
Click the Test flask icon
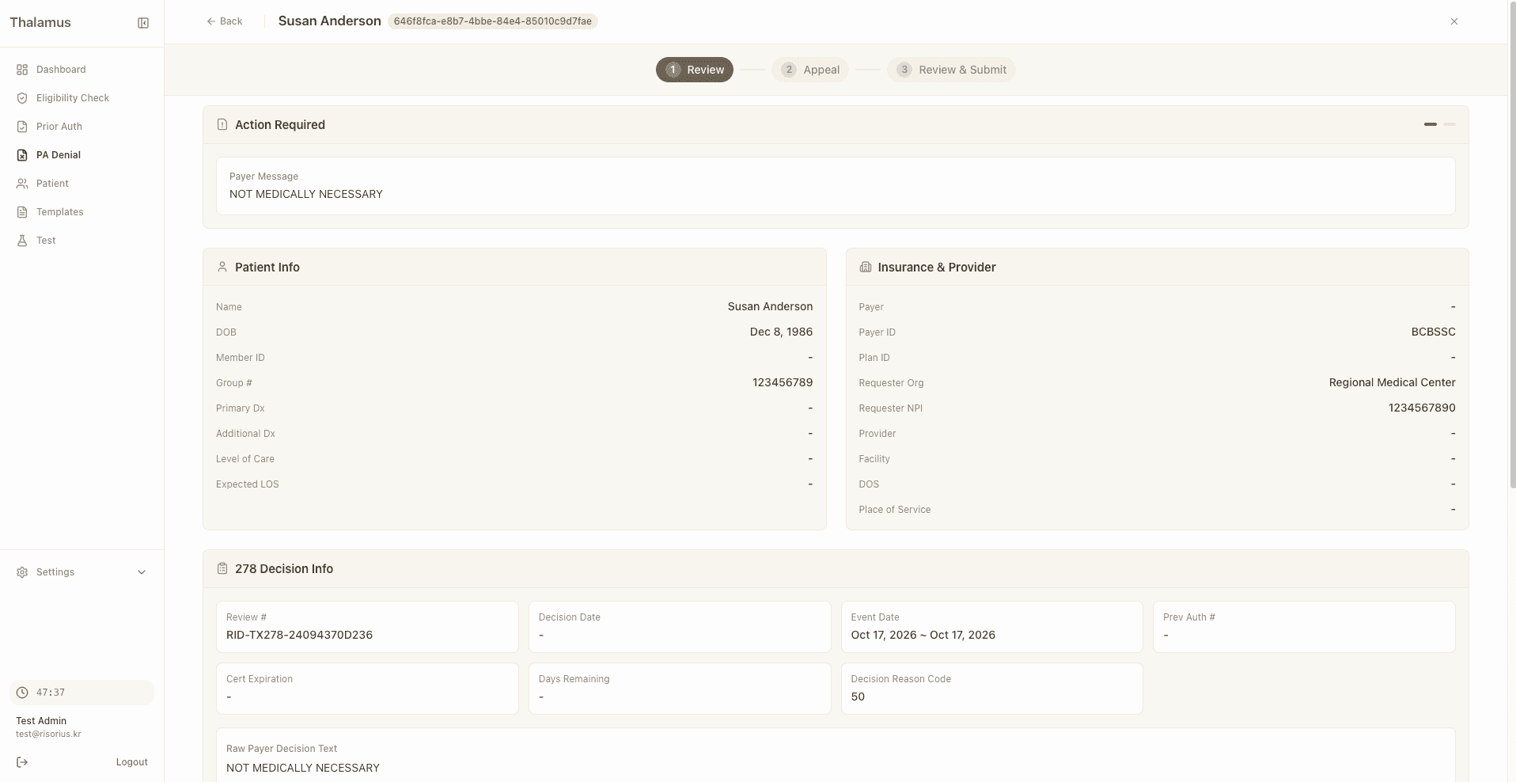click(22, 241)
